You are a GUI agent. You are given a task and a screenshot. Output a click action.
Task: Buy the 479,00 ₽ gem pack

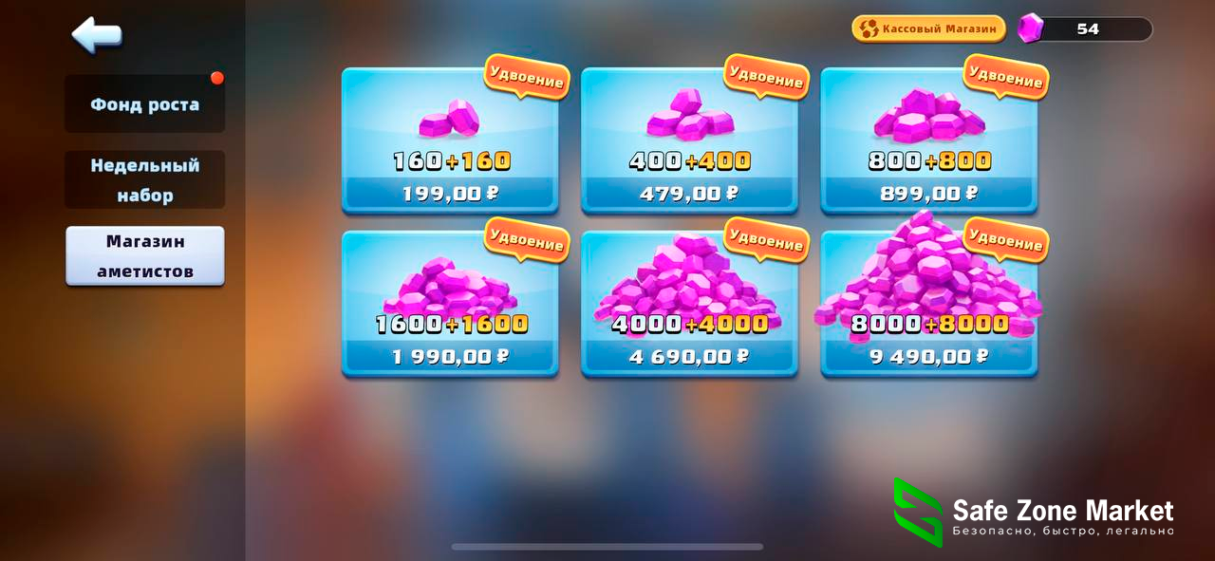689,194
